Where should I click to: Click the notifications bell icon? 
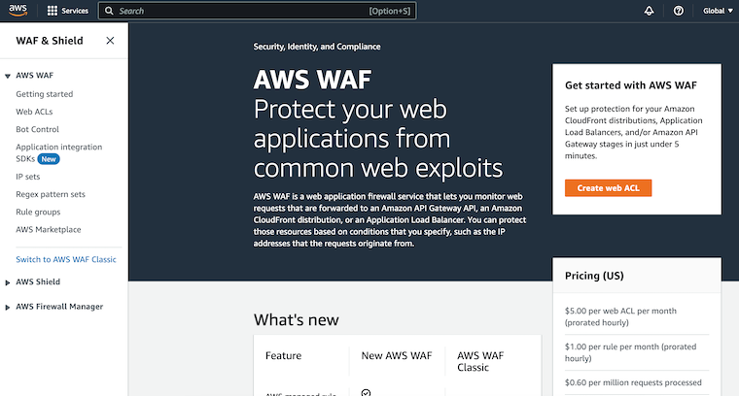point(649,11)
